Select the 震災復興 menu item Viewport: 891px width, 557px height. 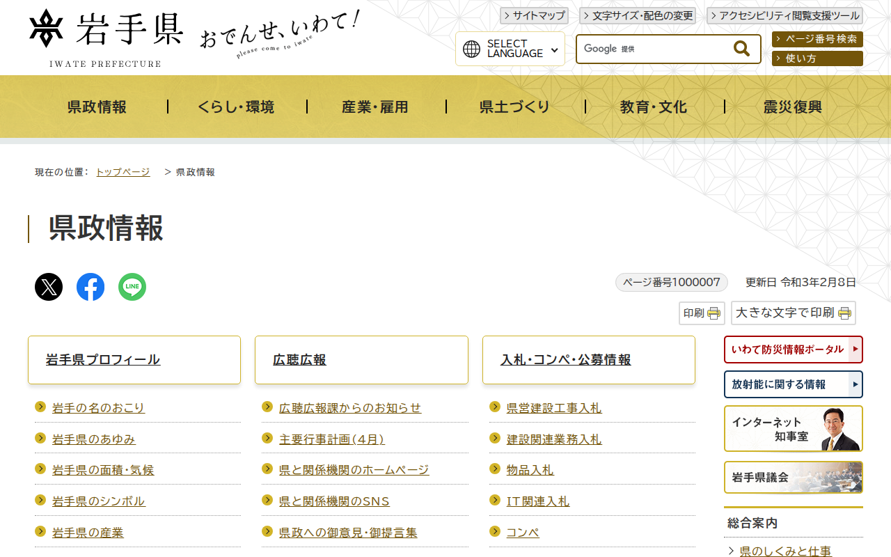[x=793, y=107]
